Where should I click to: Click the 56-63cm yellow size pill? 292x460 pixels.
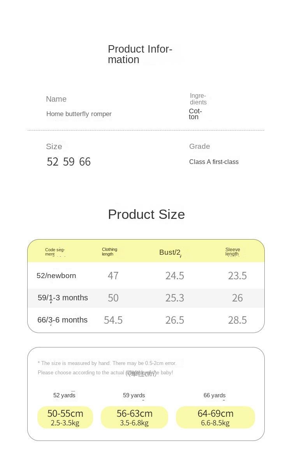click(134, 418)
